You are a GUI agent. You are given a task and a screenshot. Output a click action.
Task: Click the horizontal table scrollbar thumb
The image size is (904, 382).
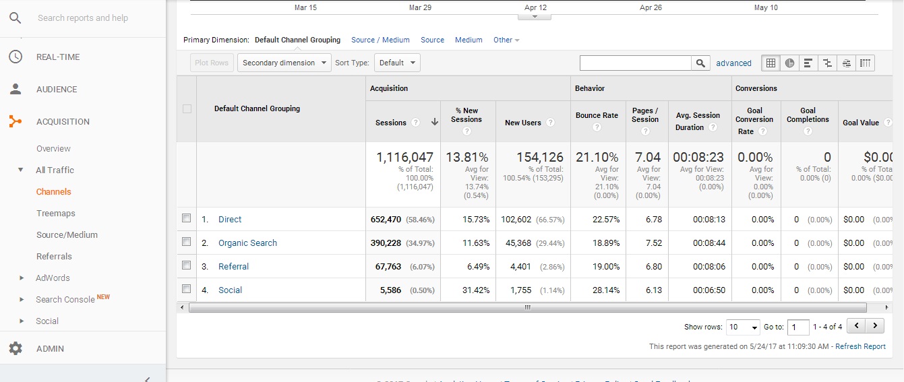pos(528,307)
